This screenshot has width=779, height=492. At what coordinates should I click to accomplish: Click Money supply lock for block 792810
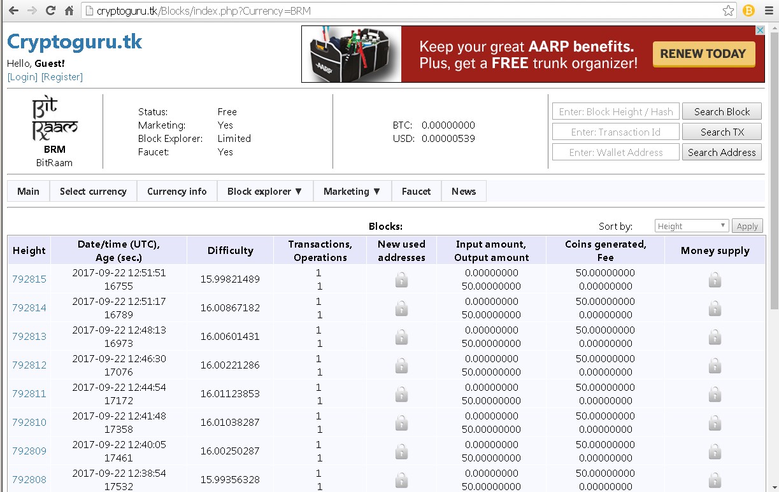715,423
